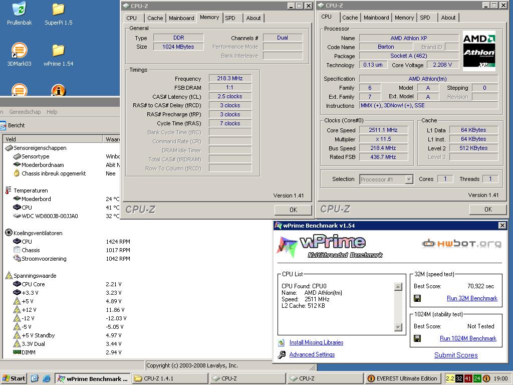Open the SPD tab in Memory CPU-Z window
The height and width of the screenshot is (385, 513).
230,18
